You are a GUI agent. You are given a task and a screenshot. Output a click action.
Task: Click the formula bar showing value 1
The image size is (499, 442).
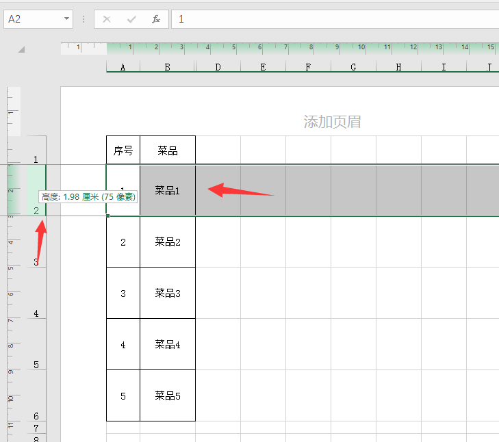pos(329,19)
